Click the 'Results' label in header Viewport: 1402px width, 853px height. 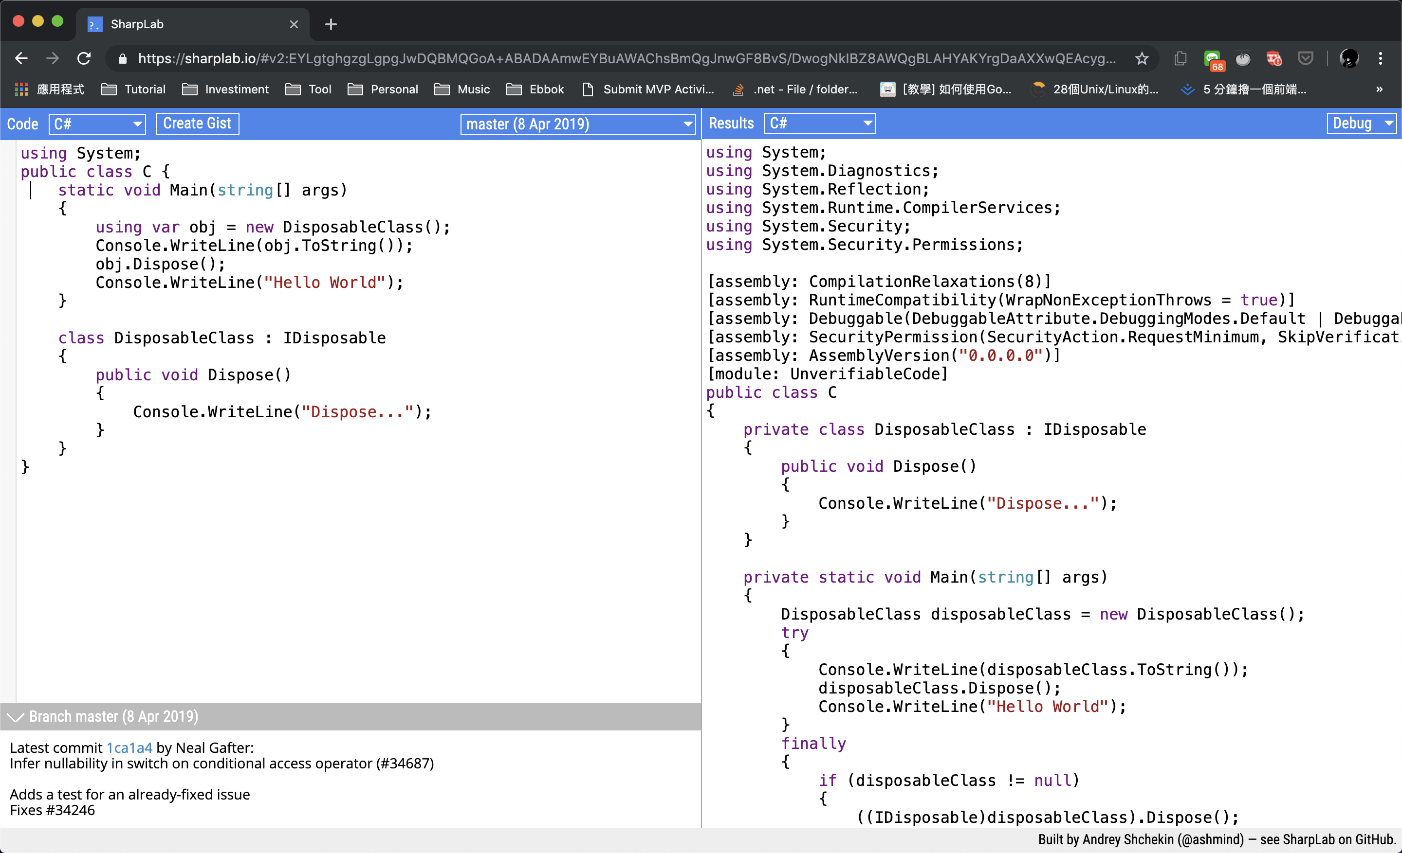[731, 124]
